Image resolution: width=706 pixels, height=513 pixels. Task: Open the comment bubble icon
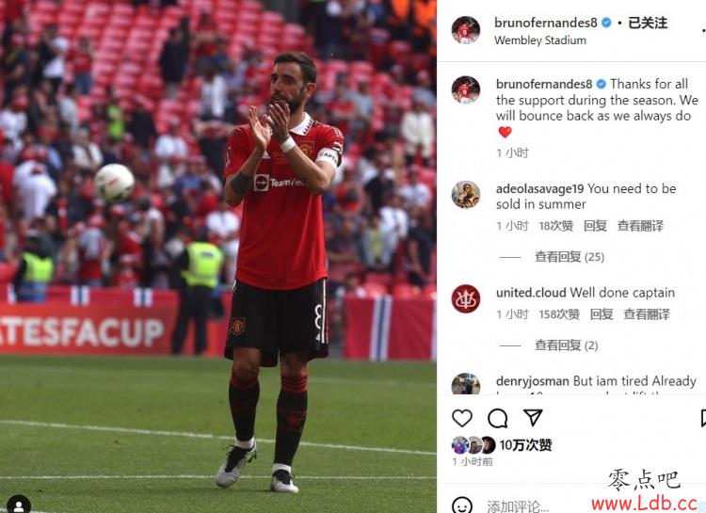point(498,419)
